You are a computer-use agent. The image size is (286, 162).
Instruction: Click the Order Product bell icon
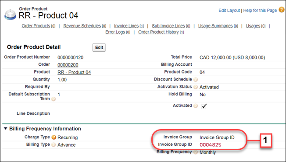point(11,14)
